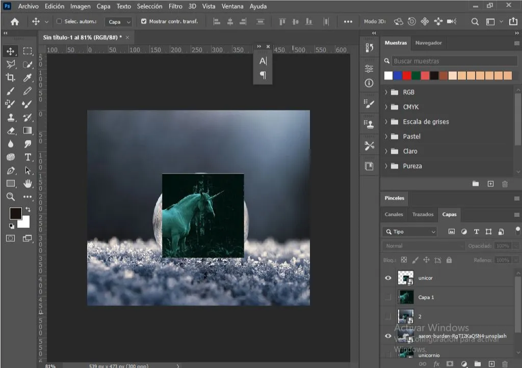Viewport: 522px width, 368px height.
Task: Pick the Clone Stamp tool
Action: pyautogui.click(x=10, y=118)
